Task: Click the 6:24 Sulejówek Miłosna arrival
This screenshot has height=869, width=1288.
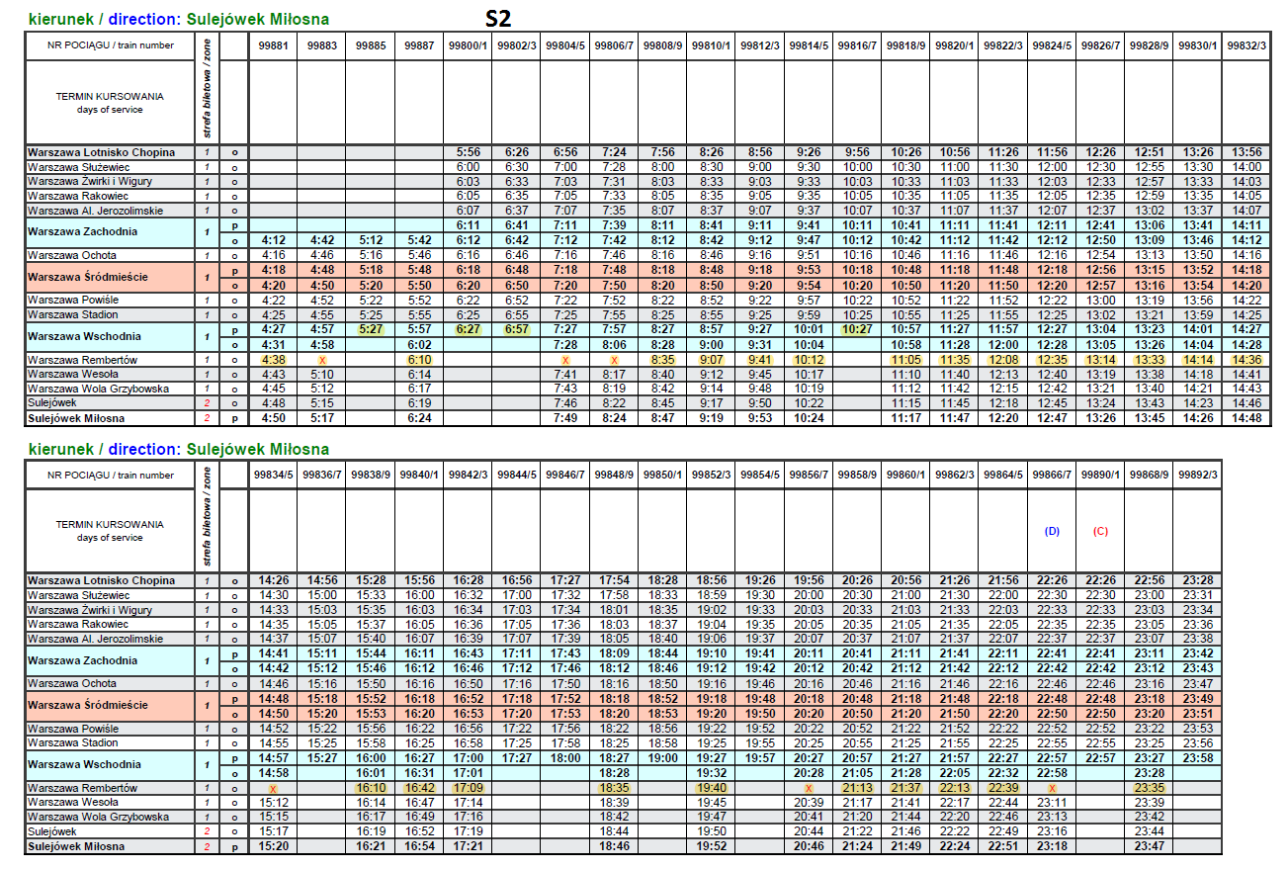Action: tap(419, 418)
